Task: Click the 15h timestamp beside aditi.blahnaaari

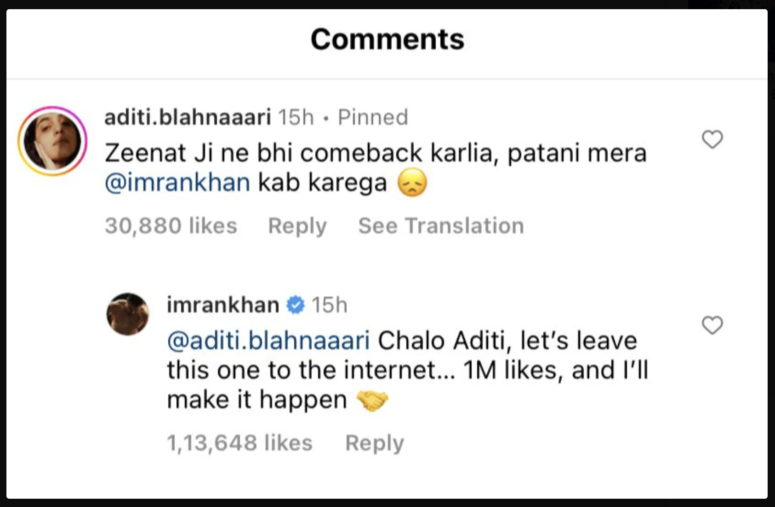Action: click(x=296, y=117)
